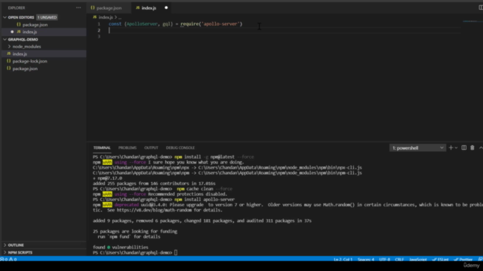Change indentation via Spaces: 4
This screenshot has width=483, height=271.
click(365, 260)
